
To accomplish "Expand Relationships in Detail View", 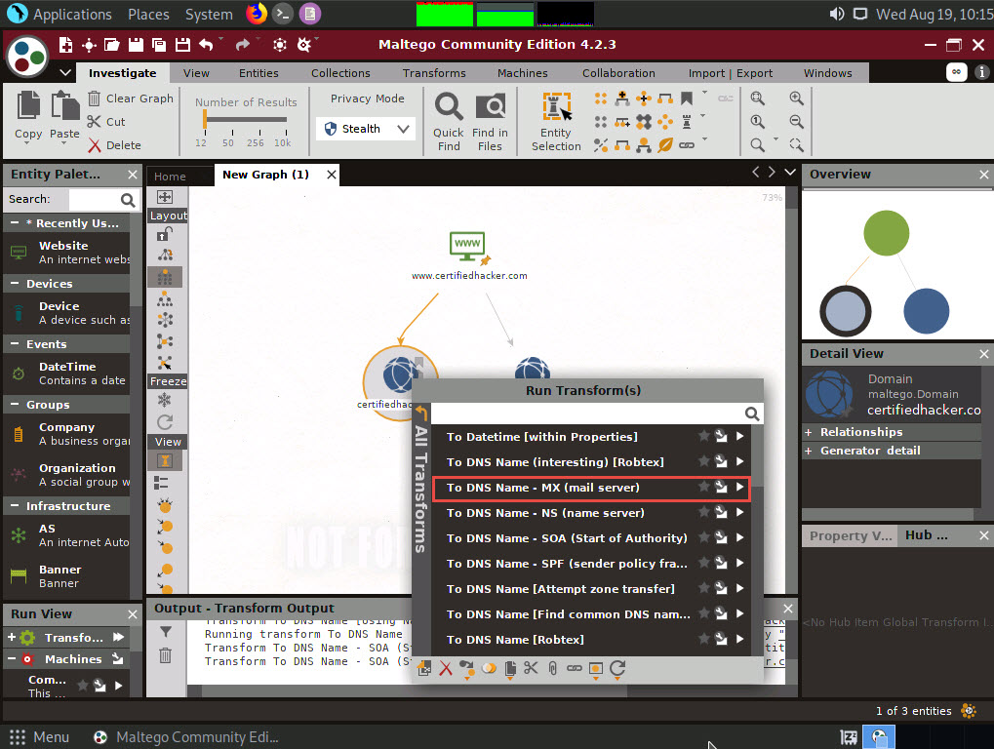I will [809, 432].
